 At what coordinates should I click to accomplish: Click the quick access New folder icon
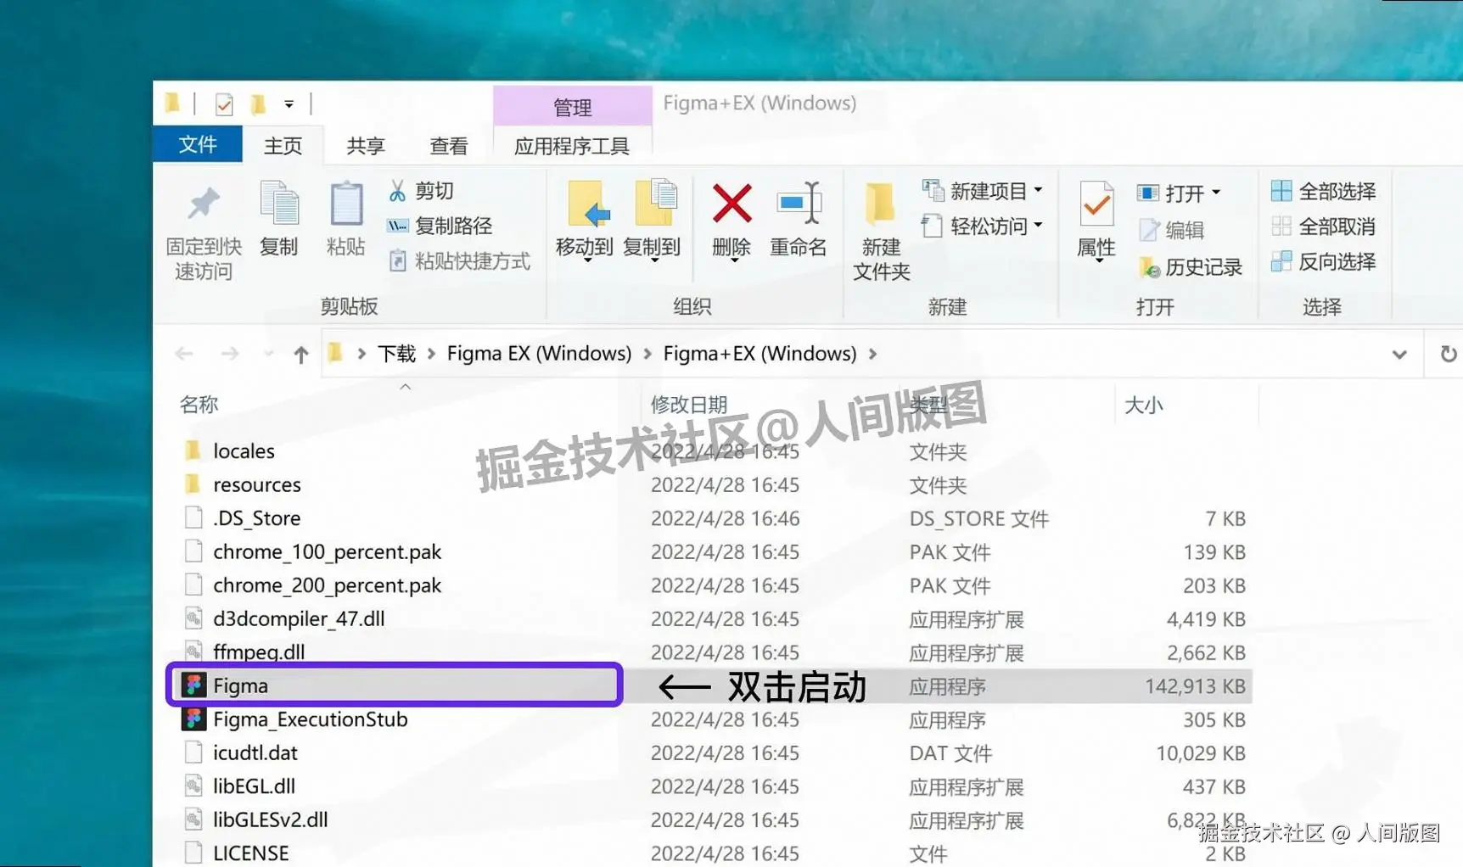pos(257,103)
